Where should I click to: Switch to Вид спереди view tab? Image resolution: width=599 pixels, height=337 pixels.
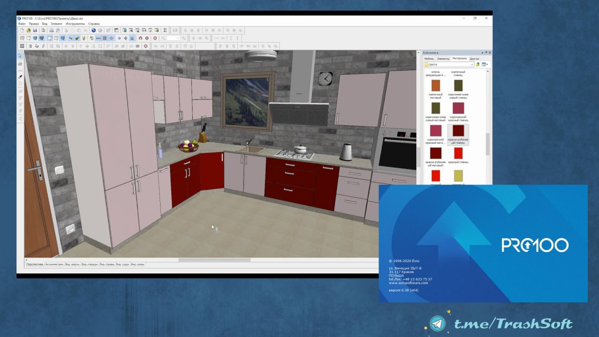90,264
